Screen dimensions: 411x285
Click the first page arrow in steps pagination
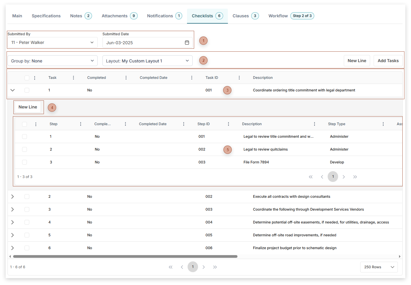pyautogui.click(x=311, y=177)
